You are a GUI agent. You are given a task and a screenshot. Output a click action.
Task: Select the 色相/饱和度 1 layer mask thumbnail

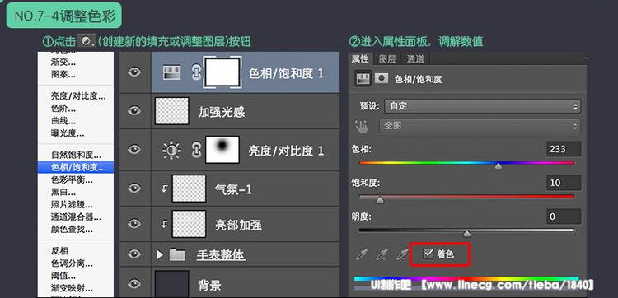[222, 72]
